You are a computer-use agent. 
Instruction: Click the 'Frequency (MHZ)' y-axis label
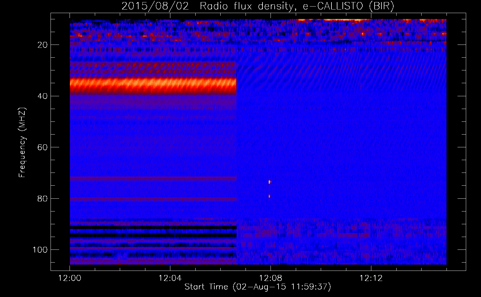[x=22, y=143]
